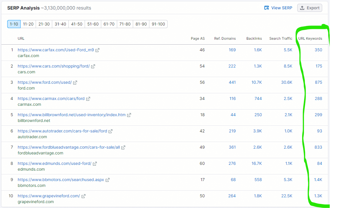Click 2.1K search traffic for billbrownford.net
The height and width of the screenshot is (208, 339).
pos(289,115)
